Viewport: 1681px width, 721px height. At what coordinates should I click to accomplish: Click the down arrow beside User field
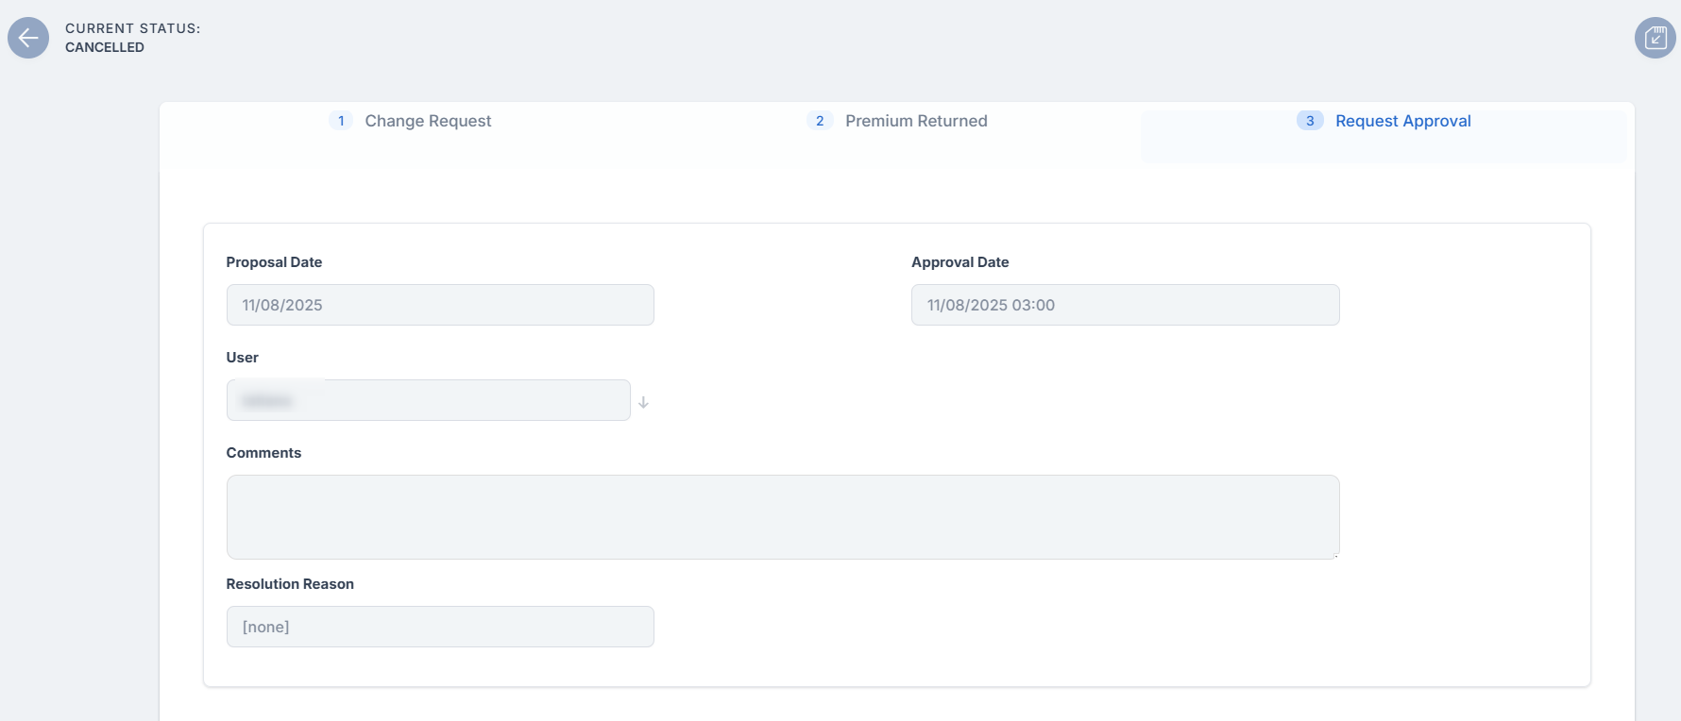(643, 402)
